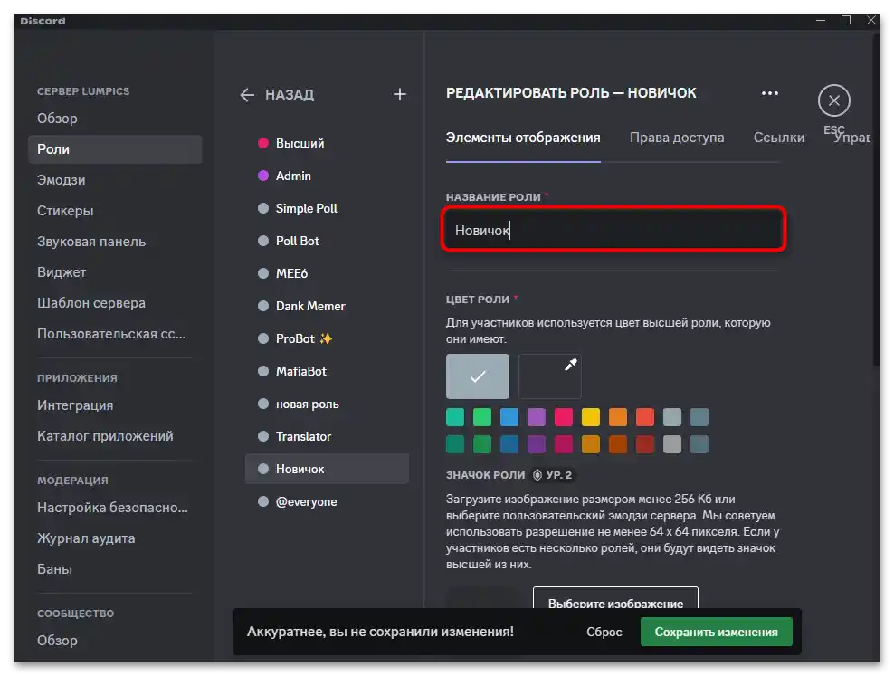Open Шаблон сервера section
Viewport: 894px width, 676px height.
pyautogui.click(x=115, y=302)
